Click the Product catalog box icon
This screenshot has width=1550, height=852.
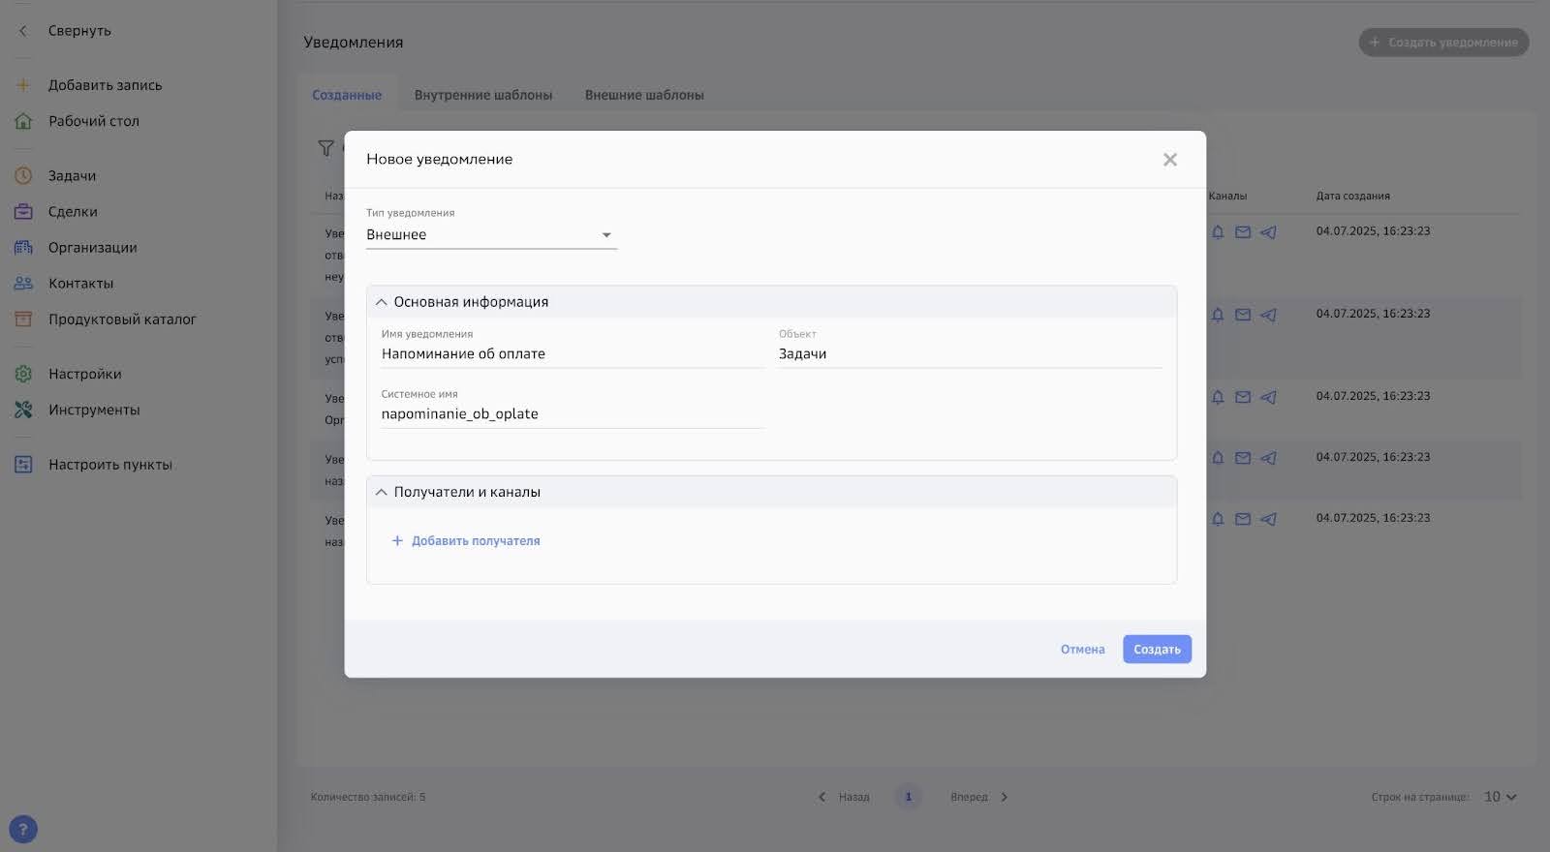23,319
